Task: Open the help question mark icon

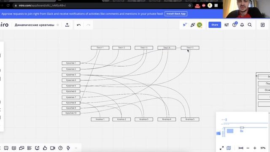Action: coord(234,25)
